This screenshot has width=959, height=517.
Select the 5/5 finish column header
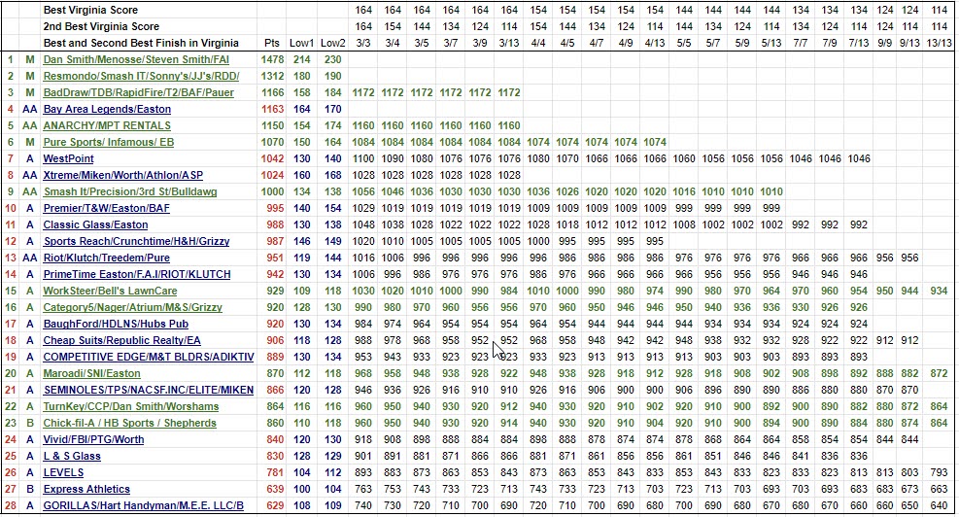click(684, 43)
